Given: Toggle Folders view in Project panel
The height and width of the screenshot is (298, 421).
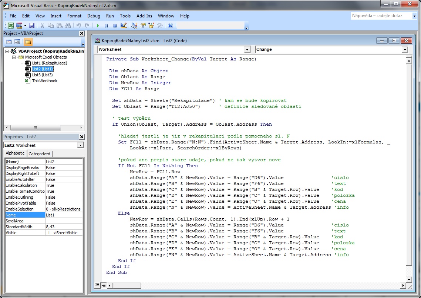Looking at the screenshot, I should 28,42.
